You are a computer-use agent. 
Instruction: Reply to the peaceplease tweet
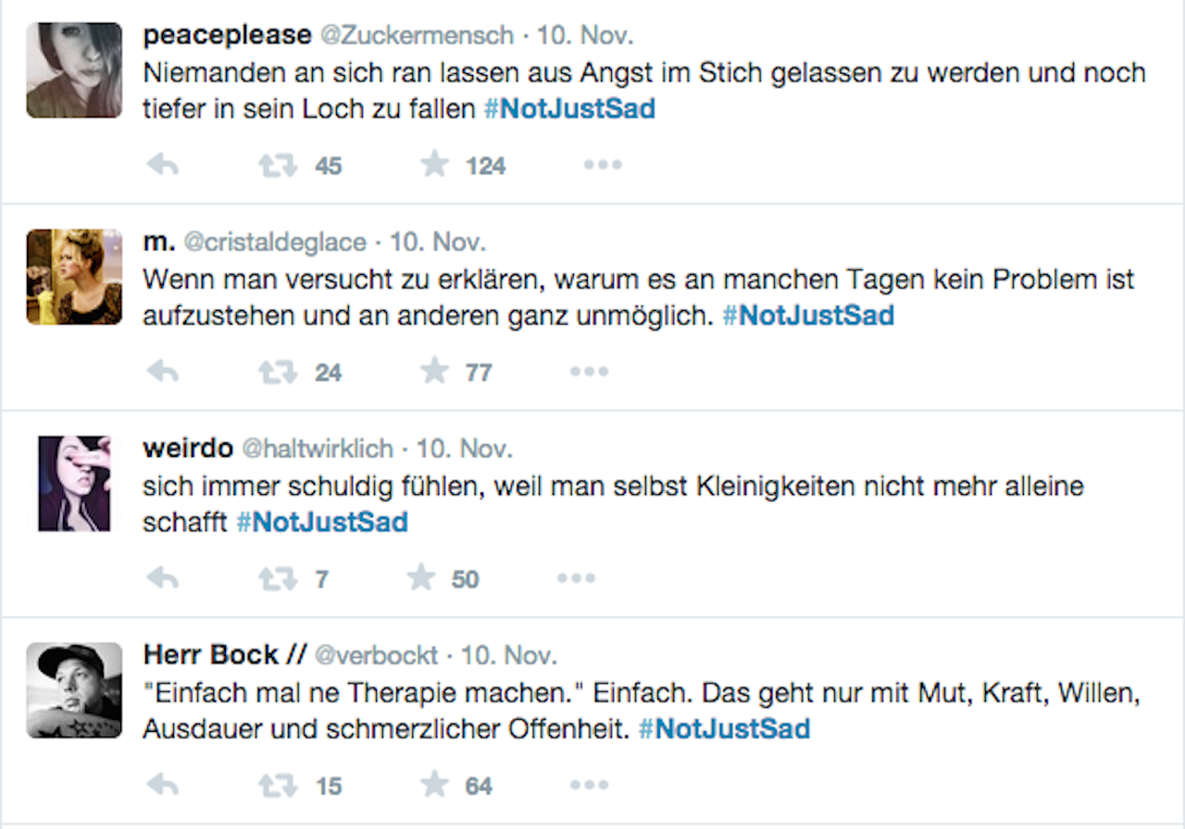pyautogui.click(x=163, y=166)
